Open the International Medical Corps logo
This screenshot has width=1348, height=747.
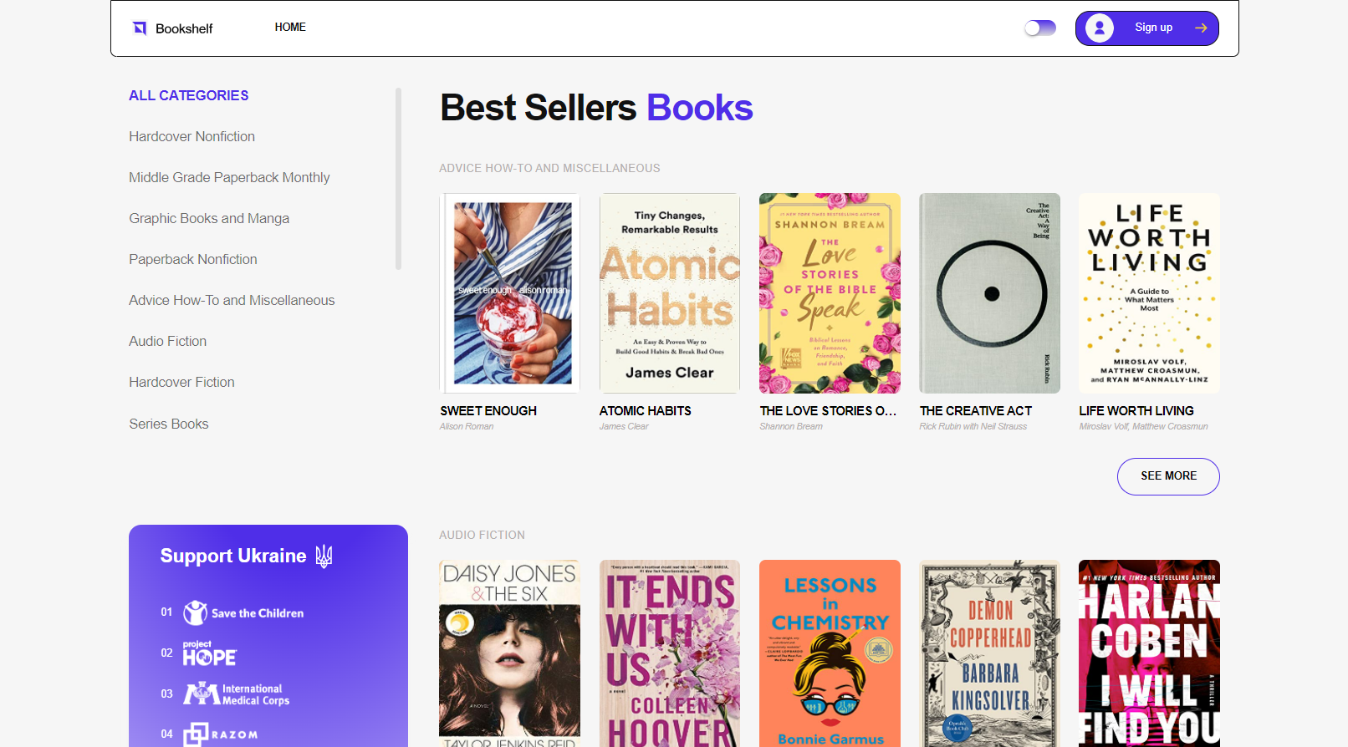click(x=237, y=694)
